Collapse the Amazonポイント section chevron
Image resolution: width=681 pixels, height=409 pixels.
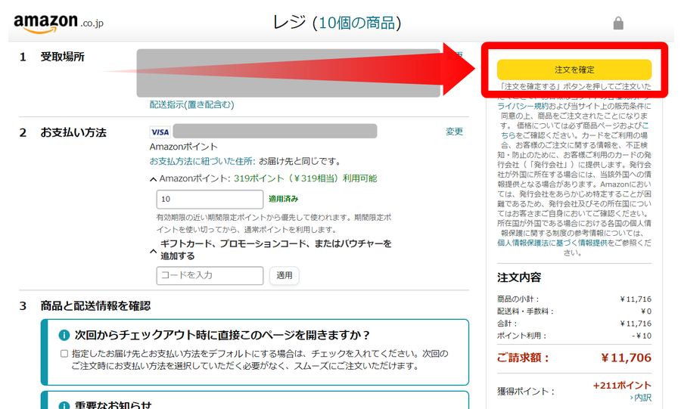153,179
